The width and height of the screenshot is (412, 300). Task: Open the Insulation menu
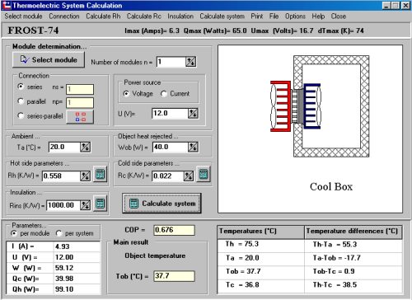[180, 16]
